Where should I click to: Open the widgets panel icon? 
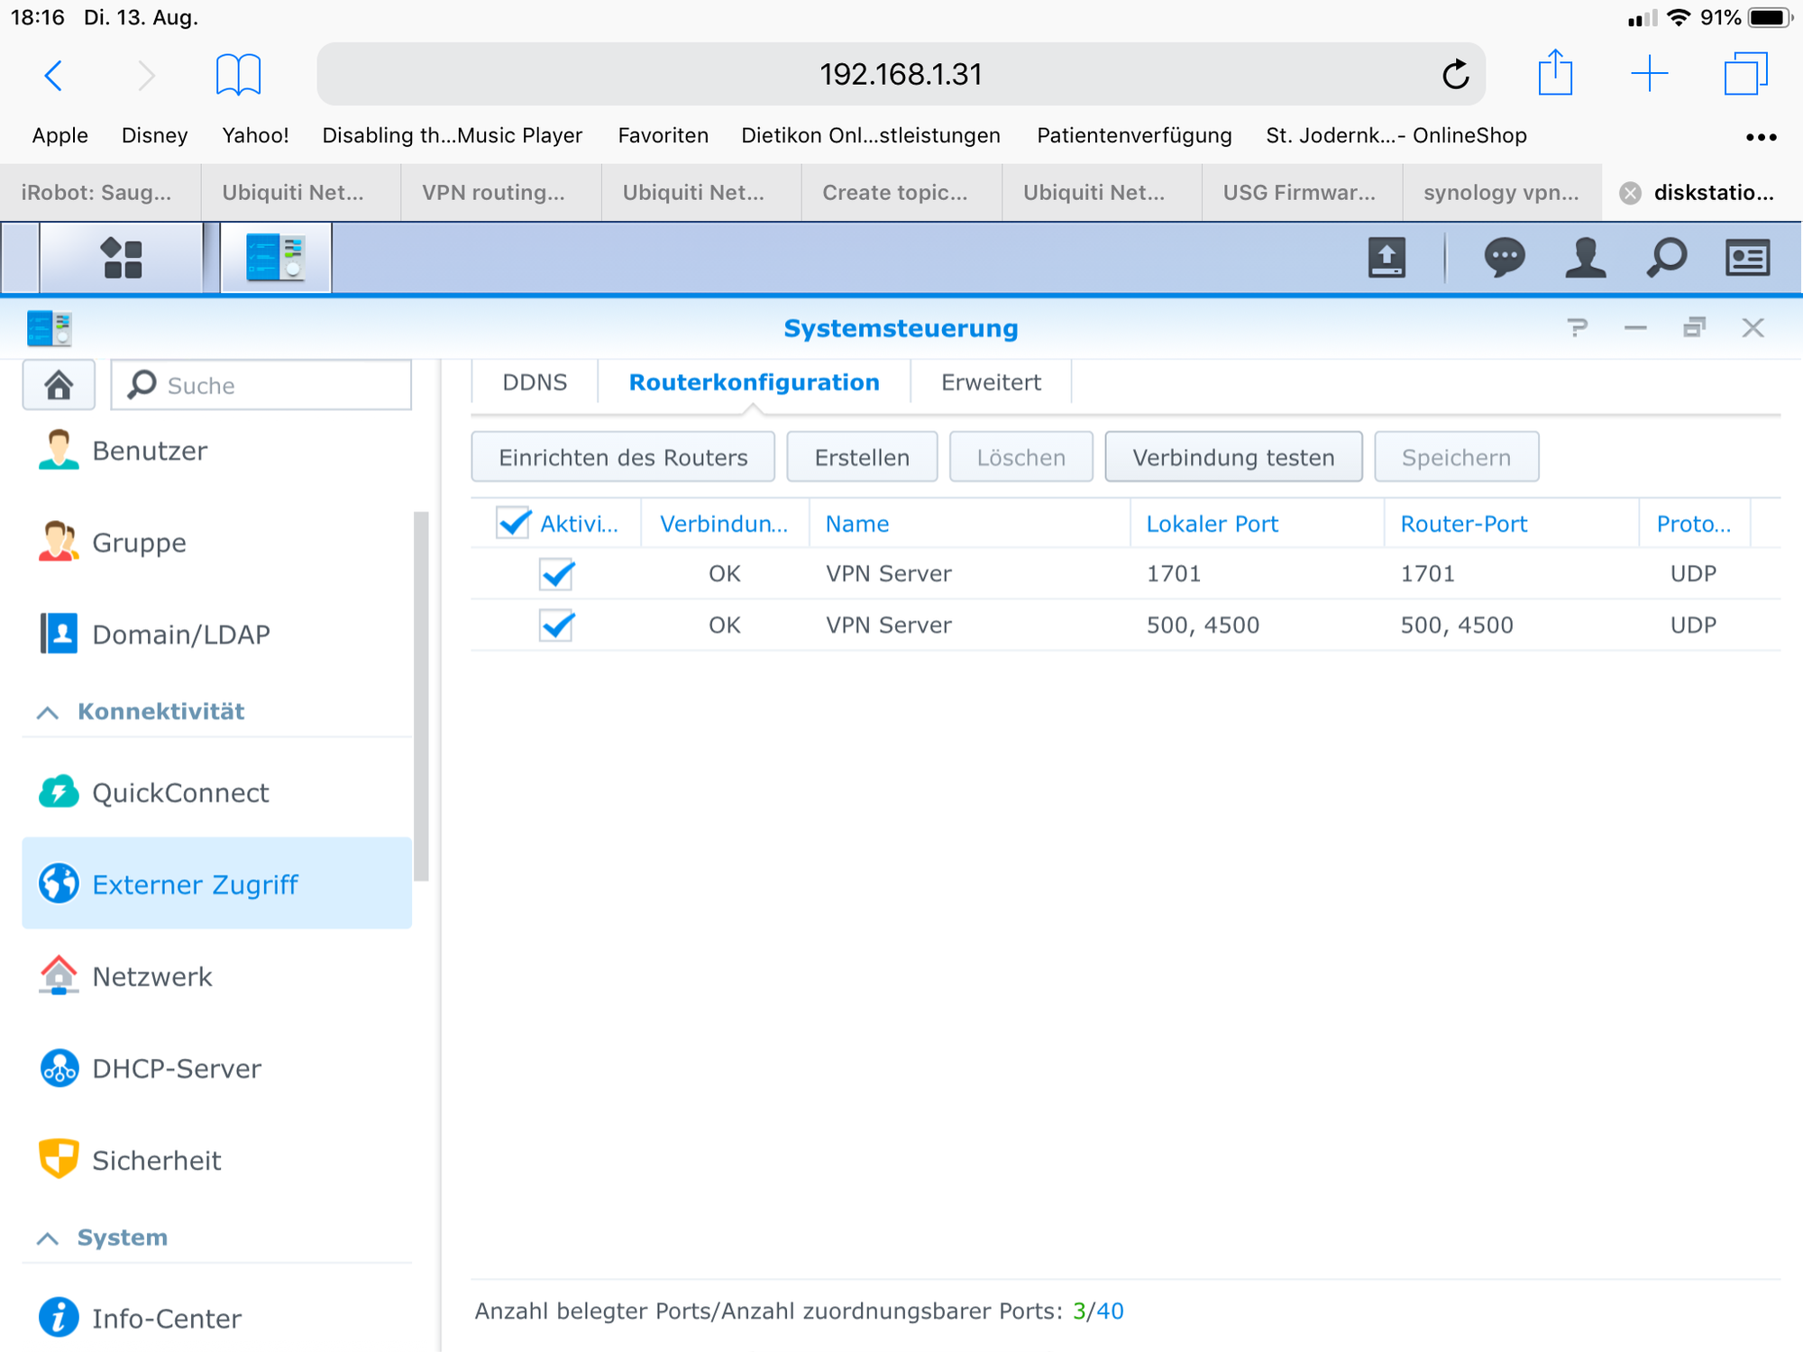pos(1747,258)
